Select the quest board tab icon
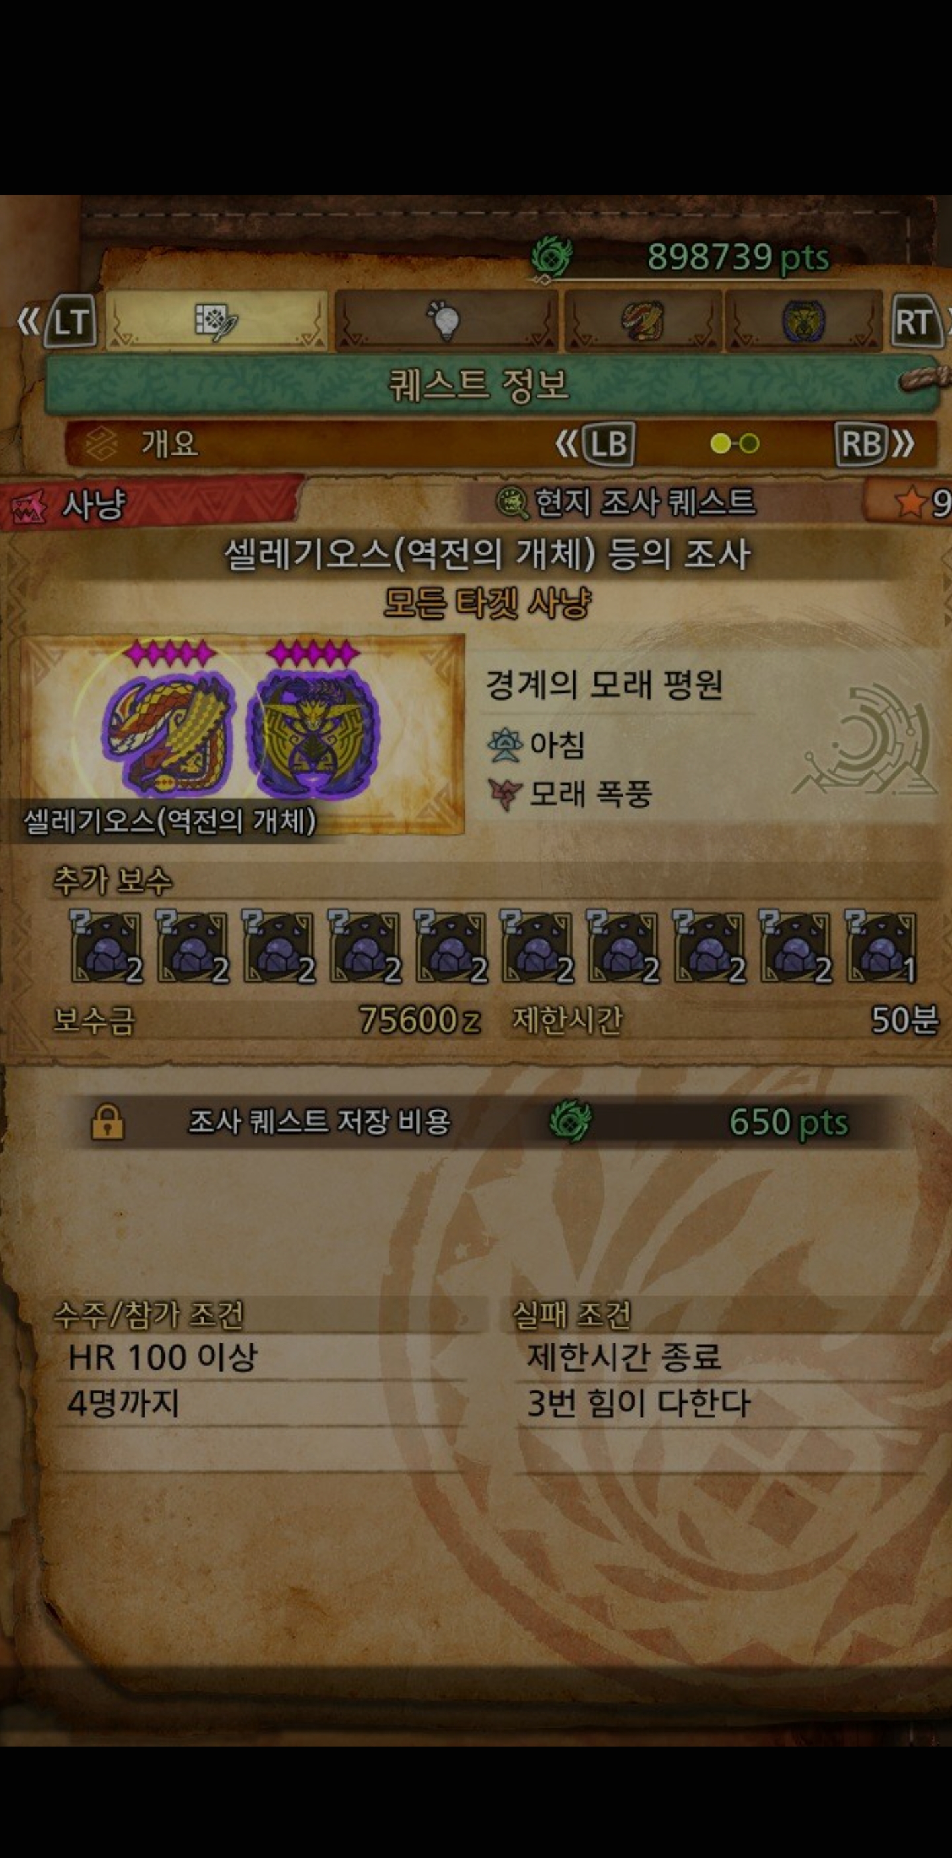This screenshot has height=1858, width=952. pyautogui.click(x=216, y=320)
